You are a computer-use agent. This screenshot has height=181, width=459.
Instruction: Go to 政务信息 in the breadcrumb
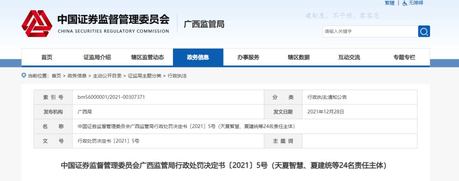click(77, 76)
